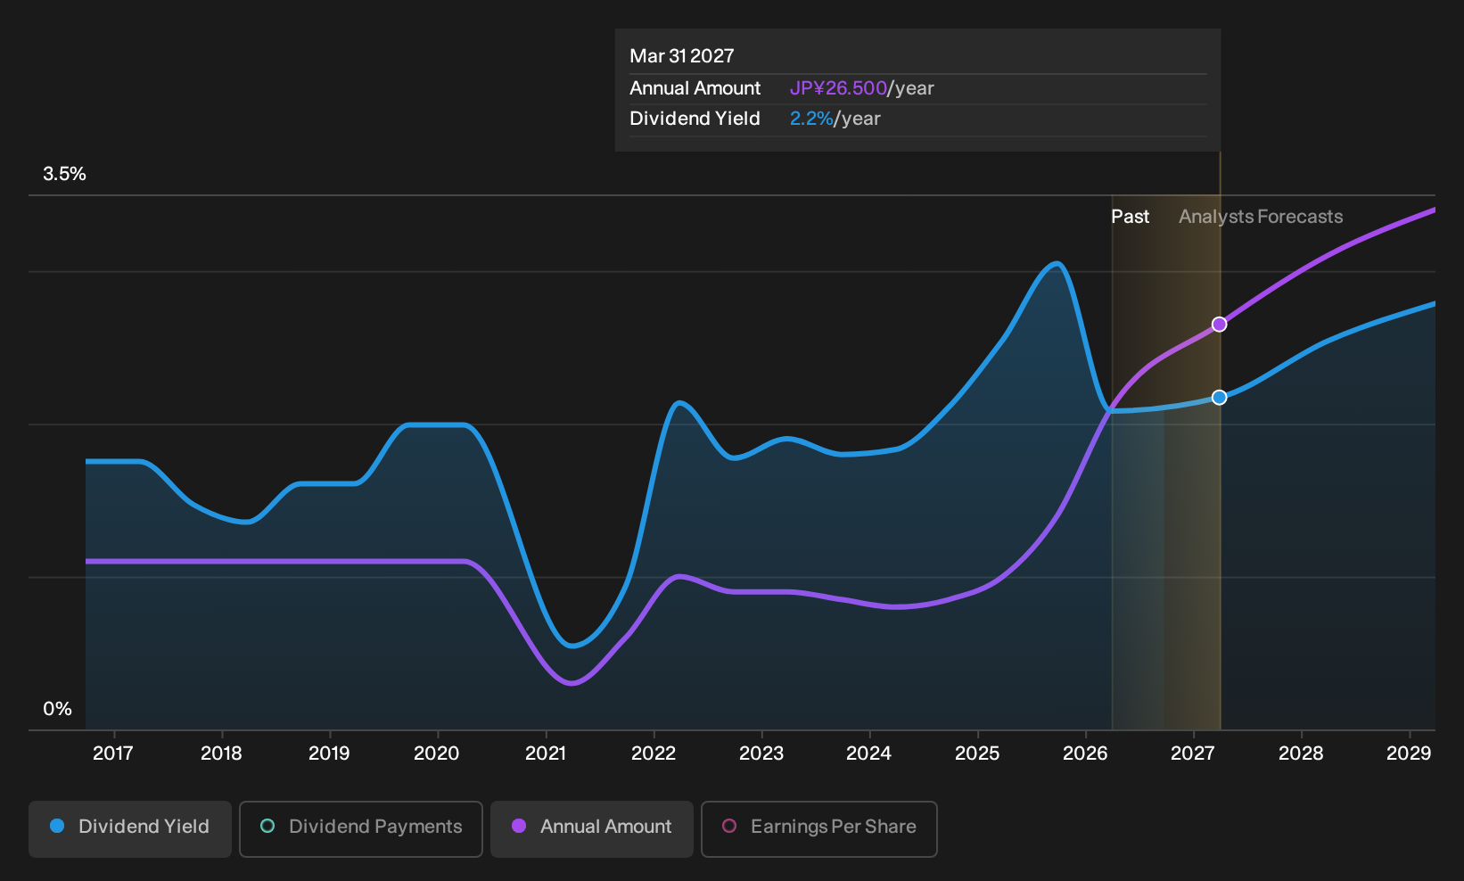
Task: Click the 2017 x-axis label
Action: coord(113,753)
